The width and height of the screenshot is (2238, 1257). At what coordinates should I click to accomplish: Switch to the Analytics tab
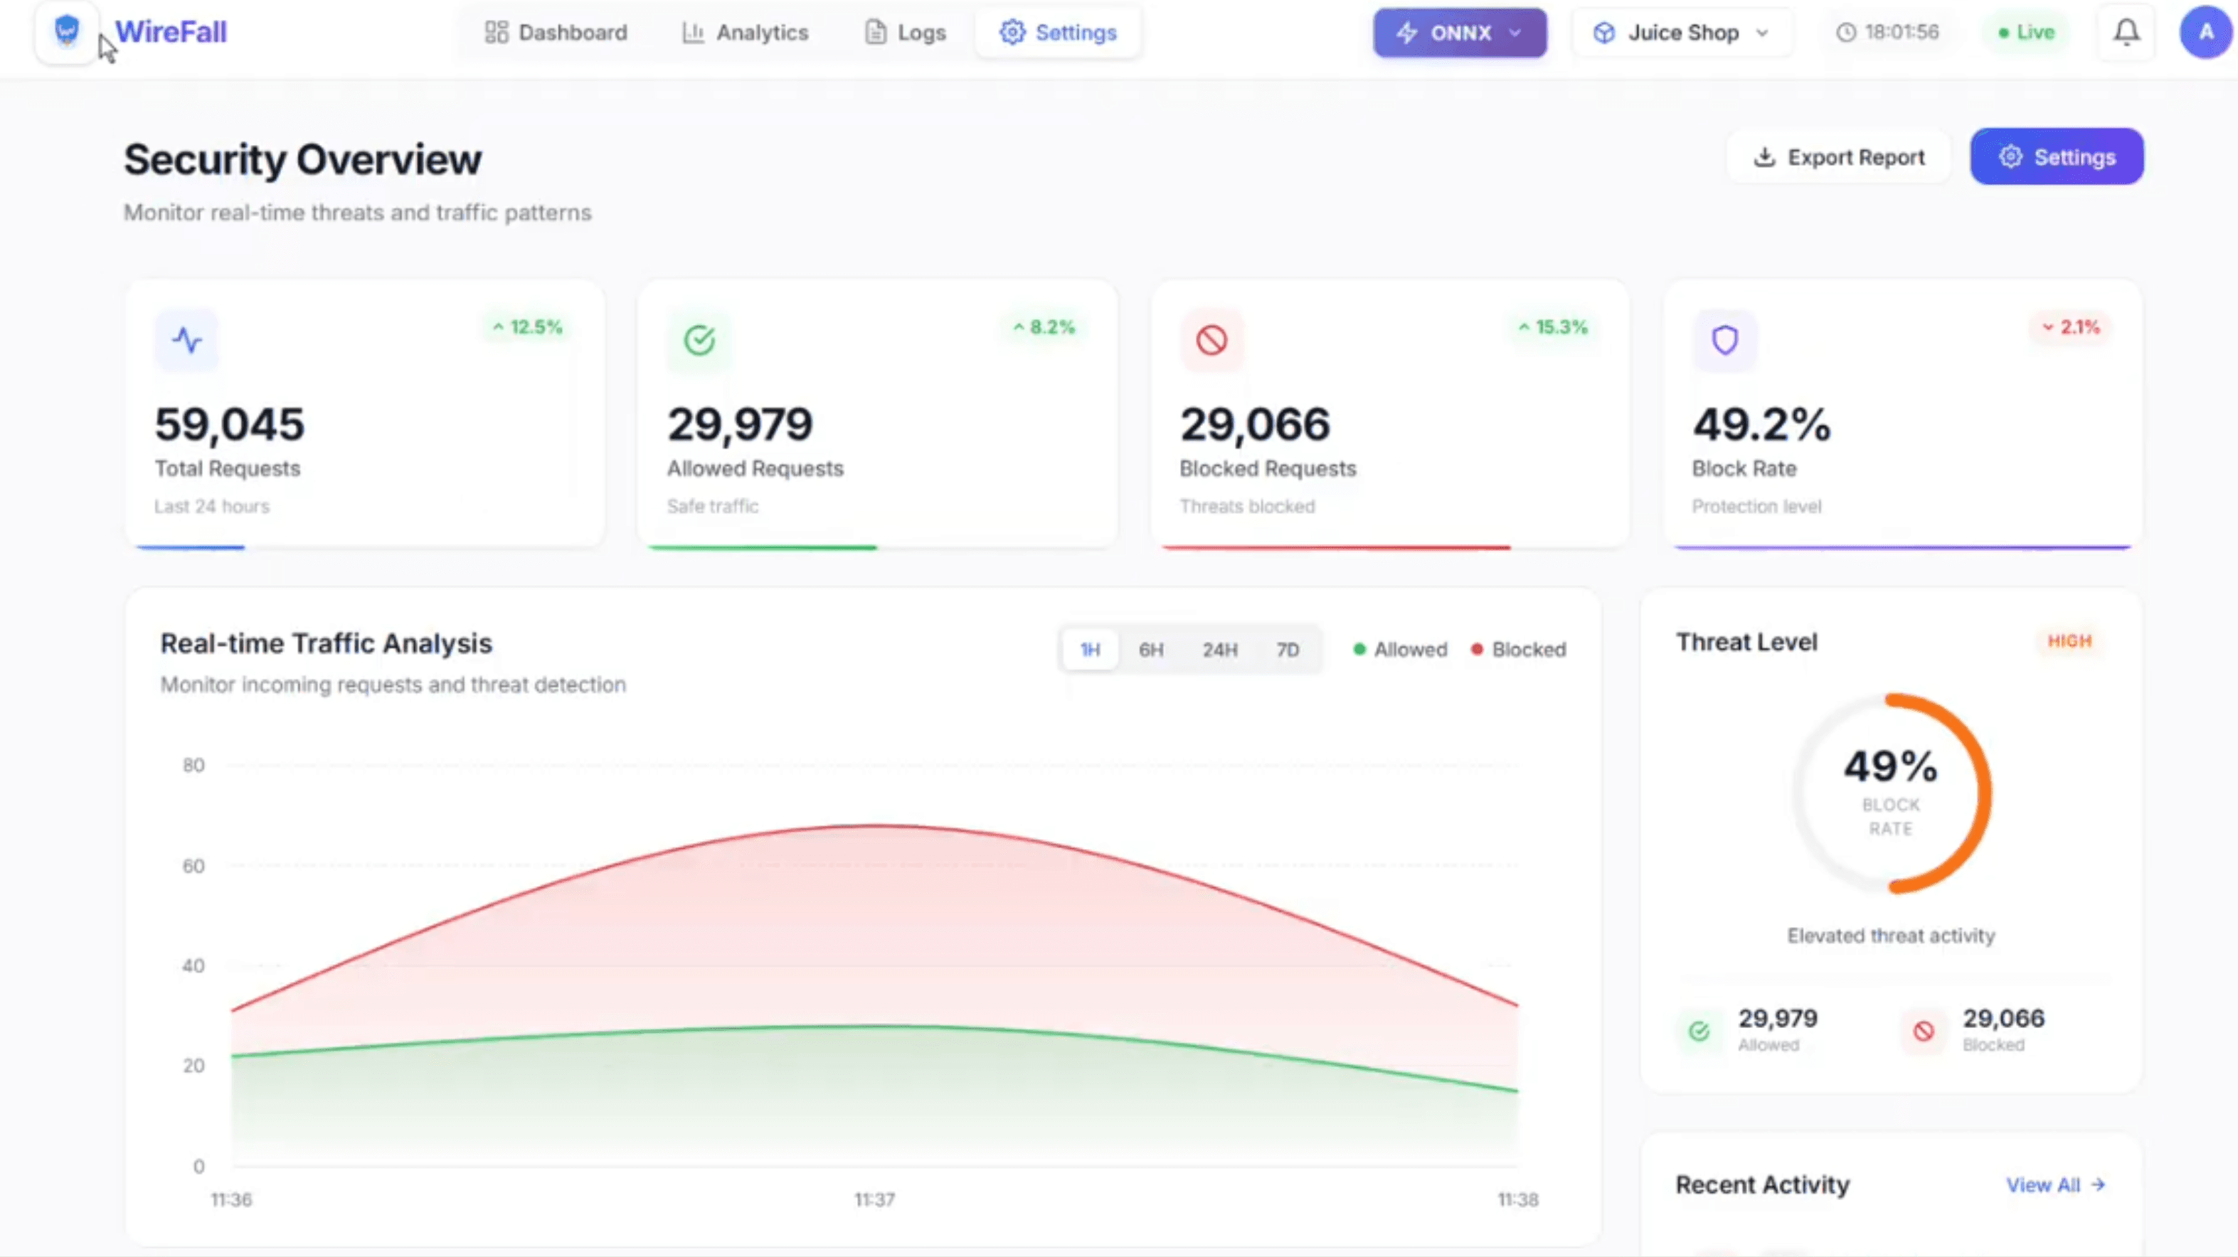(745, 32)
